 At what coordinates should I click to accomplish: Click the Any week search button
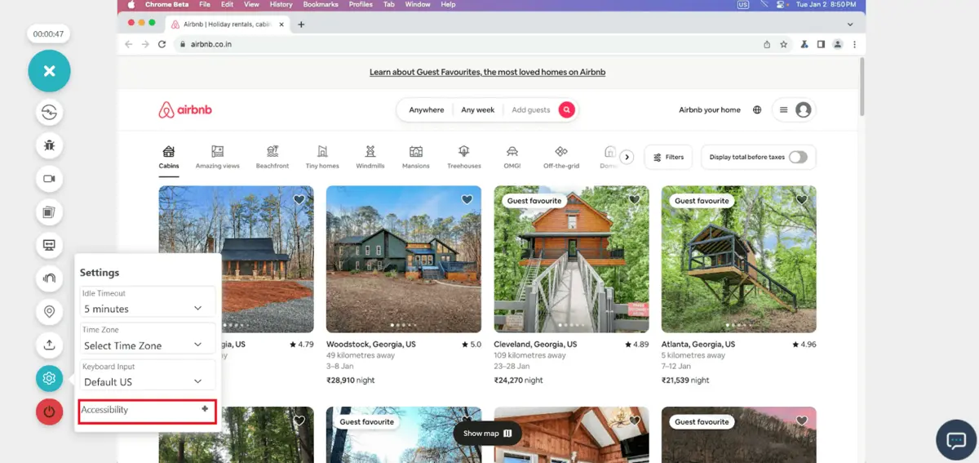click(x=477, y=109)
